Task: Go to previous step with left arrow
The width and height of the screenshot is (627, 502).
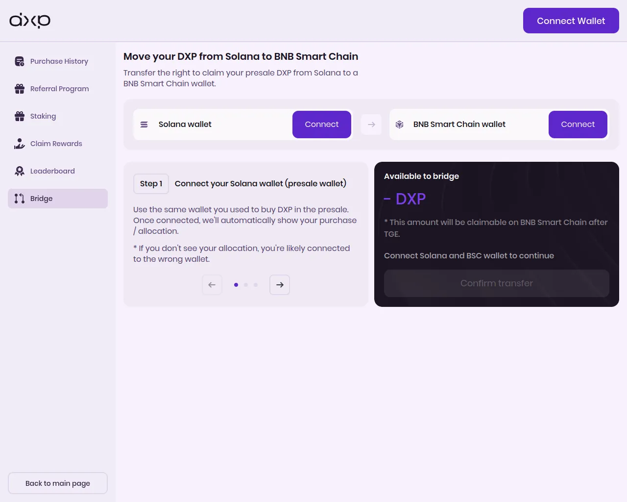Action: pyautogui.click(x=212, y=285)
